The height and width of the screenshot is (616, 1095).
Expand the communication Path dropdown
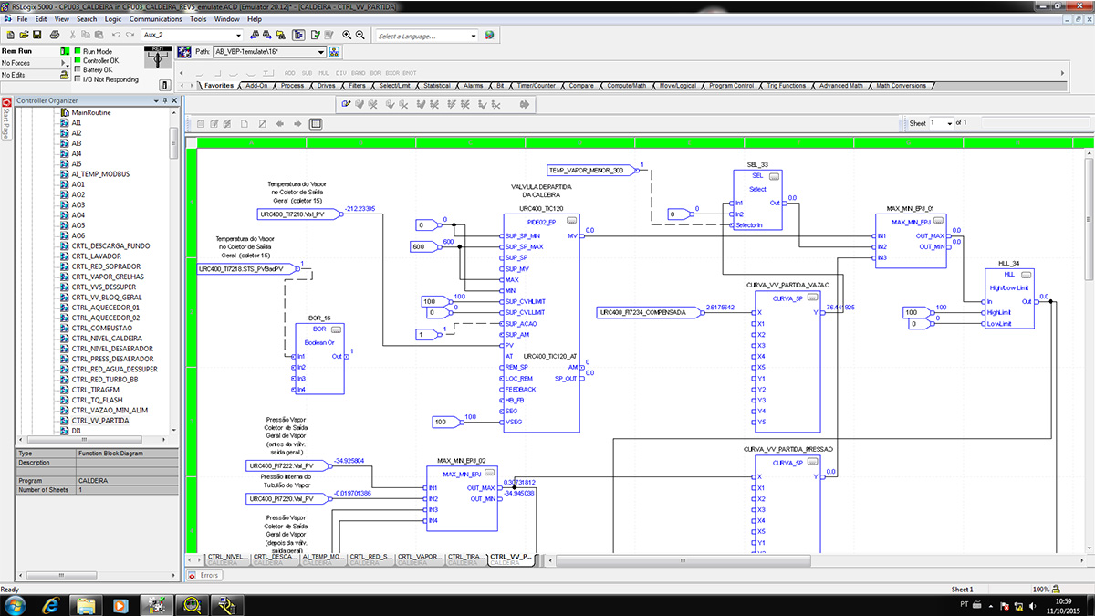pyautogui.click(x=321, y=53)
